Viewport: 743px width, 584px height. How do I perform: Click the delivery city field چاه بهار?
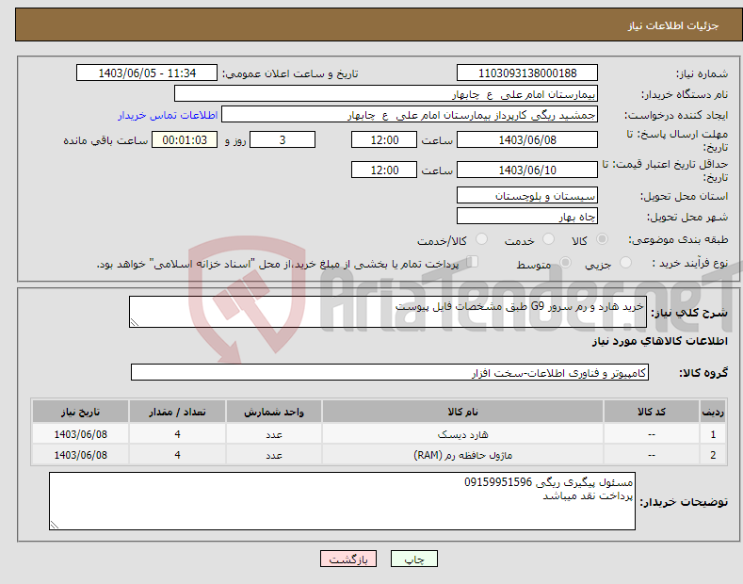click(527, 216)
